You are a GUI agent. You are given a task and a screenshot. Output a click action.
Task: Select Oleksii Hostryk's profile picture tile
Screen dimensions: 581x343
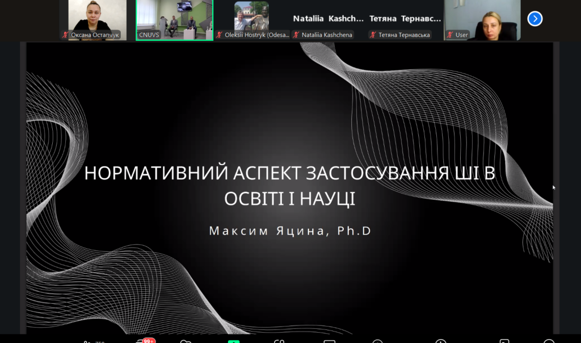(251, 16)
